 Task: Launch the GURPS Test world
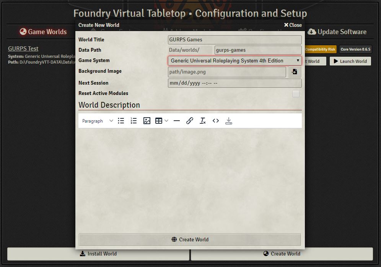point(350,61)
